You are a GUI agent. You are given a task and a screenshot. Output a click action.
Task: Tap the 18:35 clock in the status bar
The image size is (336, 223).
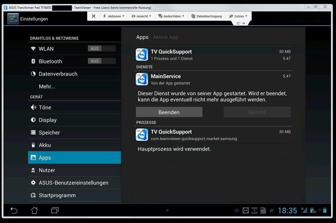[287, 210]
